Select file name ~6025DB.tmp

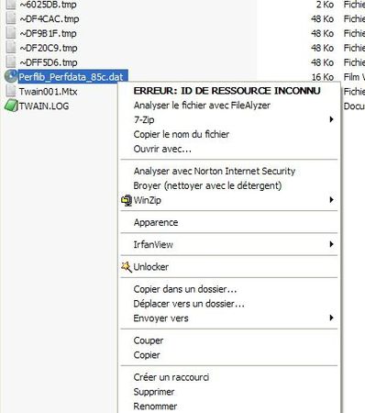click(48, 5)
